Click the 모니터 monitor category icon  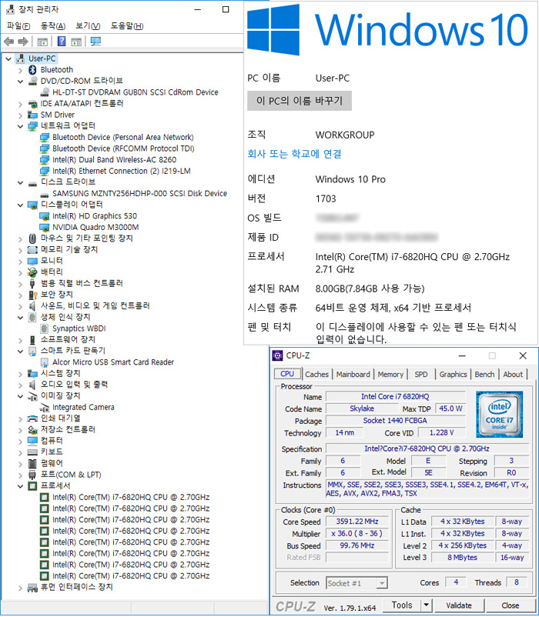click(x=32, y=261)
